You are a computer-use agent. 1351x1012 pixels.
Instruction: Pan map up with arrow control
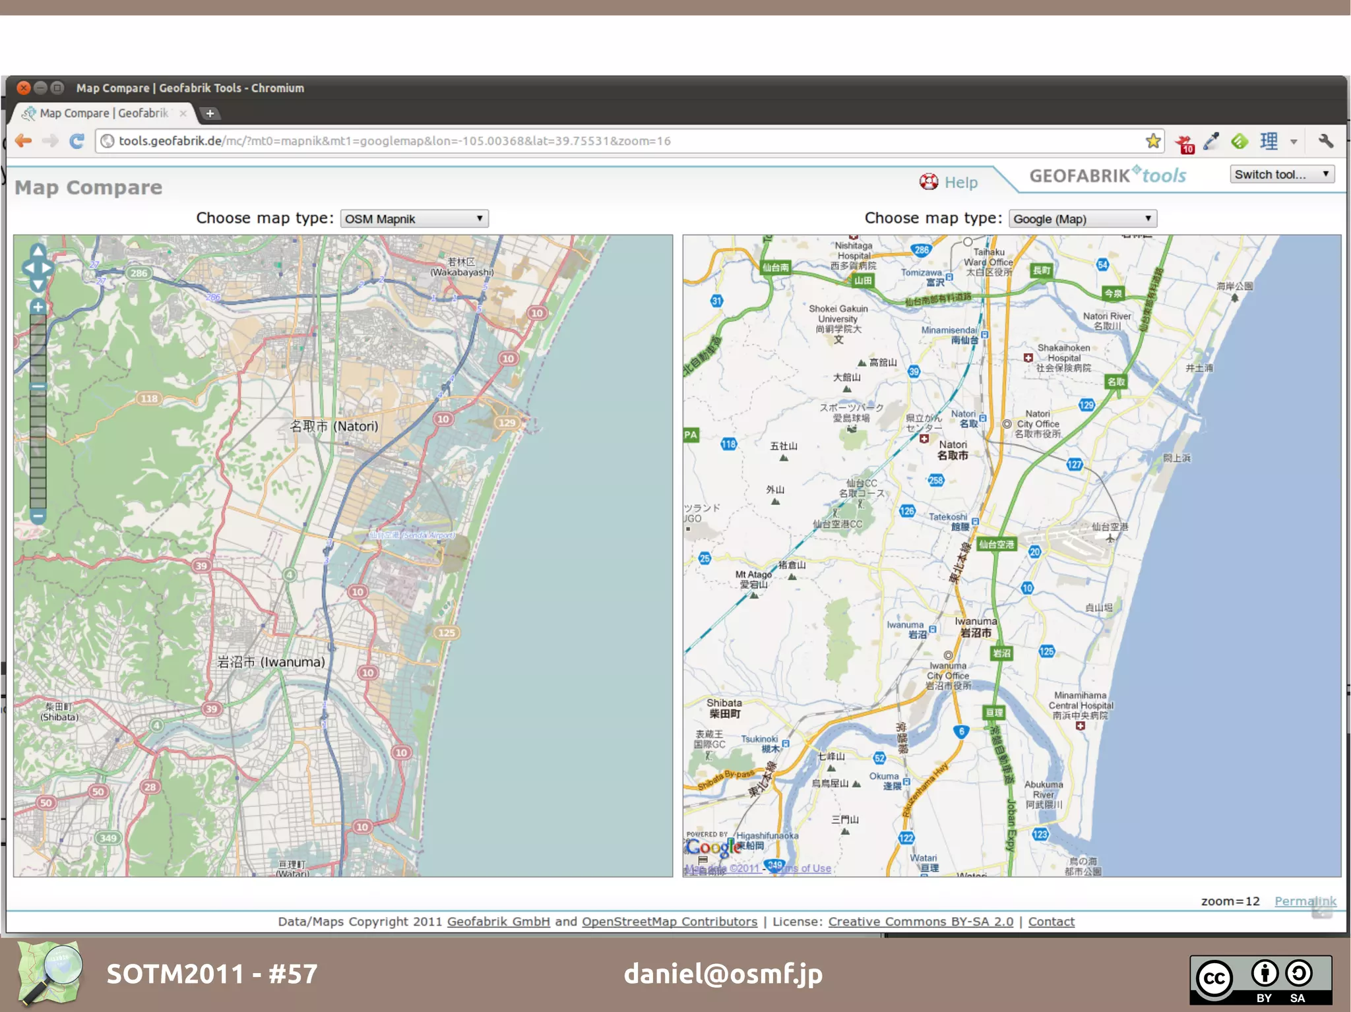pyautogui.click(x=38, y=251)
